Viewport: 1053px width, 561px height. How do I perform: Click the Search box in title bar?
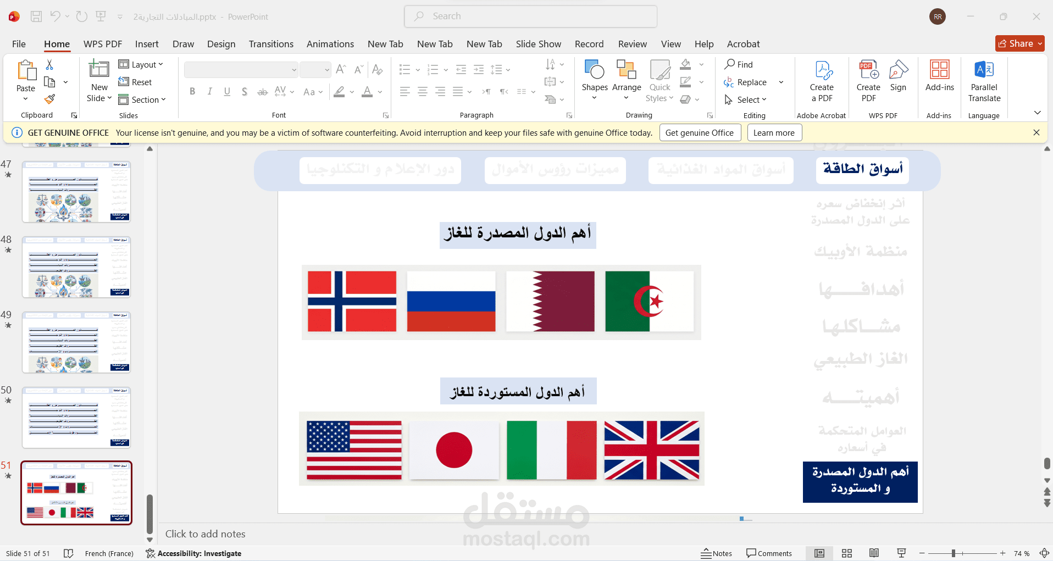point(531,16)
